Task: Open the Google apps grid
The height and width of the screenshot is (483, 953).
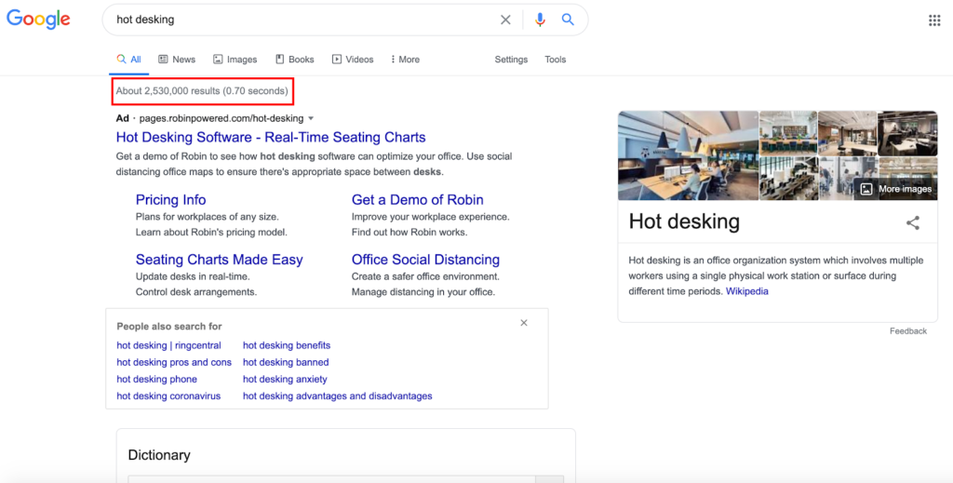Action: (934, 20)
